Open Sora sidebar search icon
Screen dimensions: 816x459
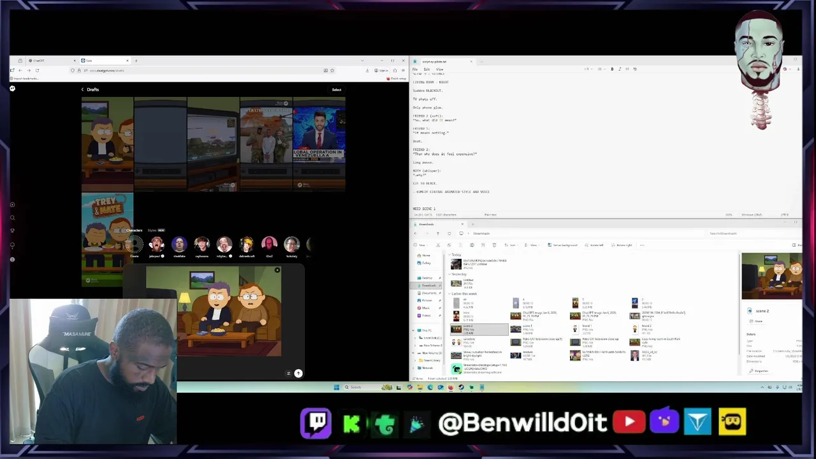pyautogui.click(x=12, y=217)
